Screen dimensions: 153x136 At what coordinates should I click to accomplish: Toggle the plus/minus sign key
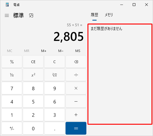(12, 128)
